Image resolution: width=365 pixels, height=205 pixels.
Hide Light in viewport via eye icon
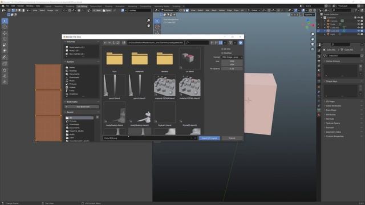coord(359,34)
